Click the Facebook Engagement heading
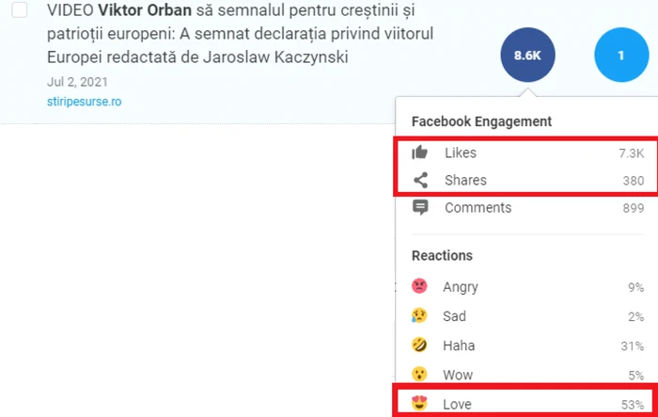The width and height of the screenshot is (658, 417). (481, 121)
